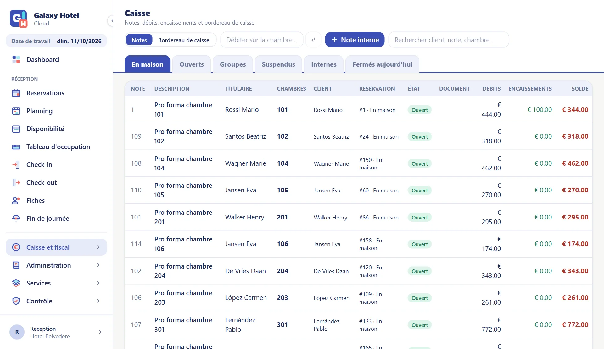
Task: Switch to Bordereau de caisse view
Action: tap(184, 40)
